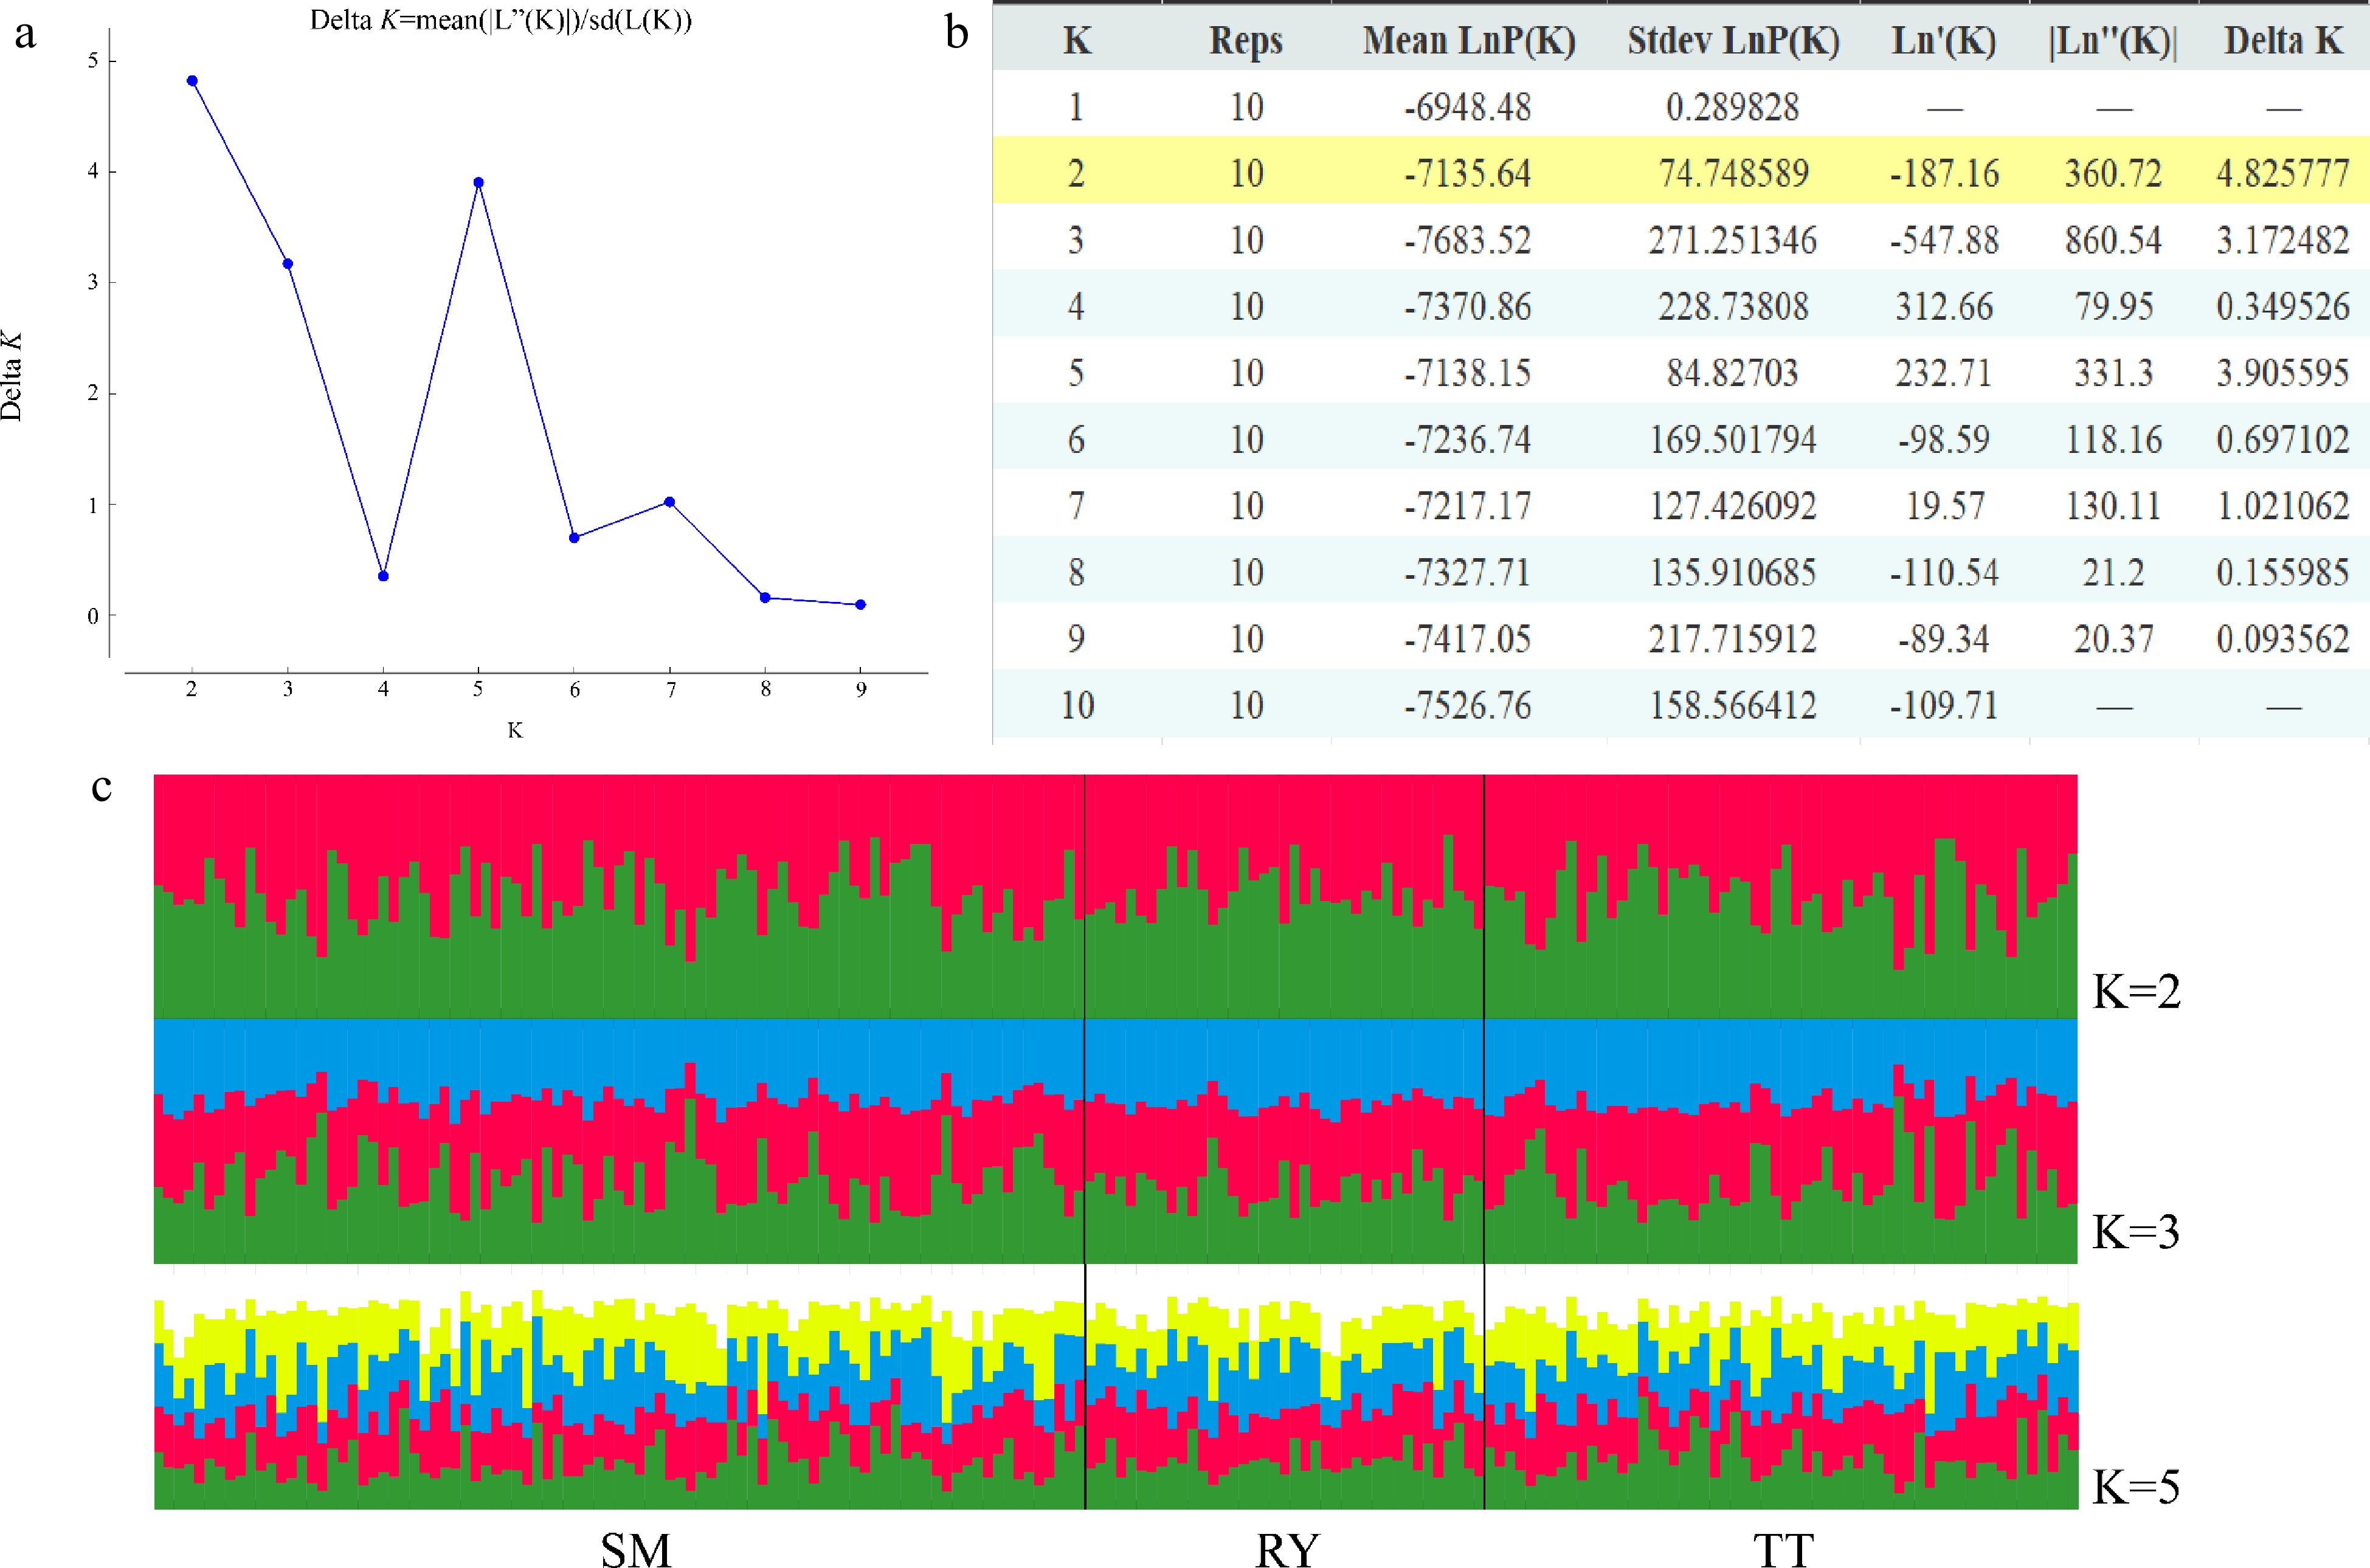Screen dimensions: 2370x1568
Task: Click the K=2 label beside bar plot
Action: point(2137,993)
